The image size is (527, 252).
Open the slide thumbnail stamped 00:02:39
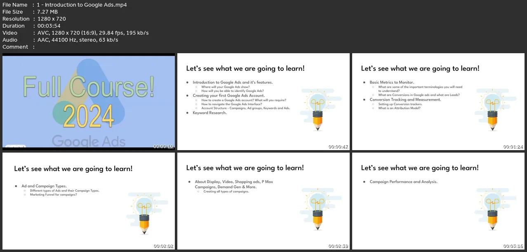click(263, 201)
